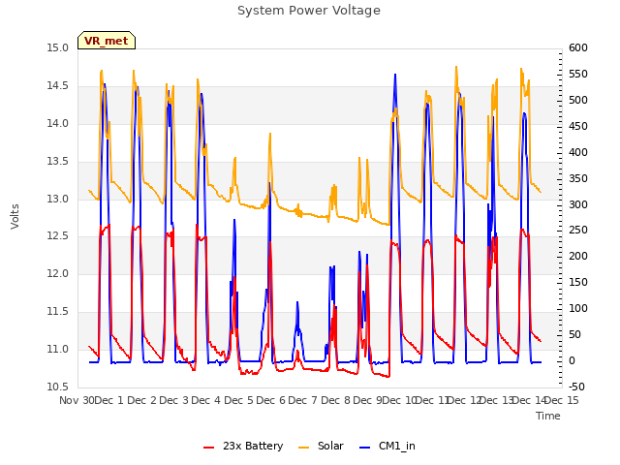This screenshot has width=620, height=465.
Task: Click the 13.5 left axis value
Action: pos(57,162)
